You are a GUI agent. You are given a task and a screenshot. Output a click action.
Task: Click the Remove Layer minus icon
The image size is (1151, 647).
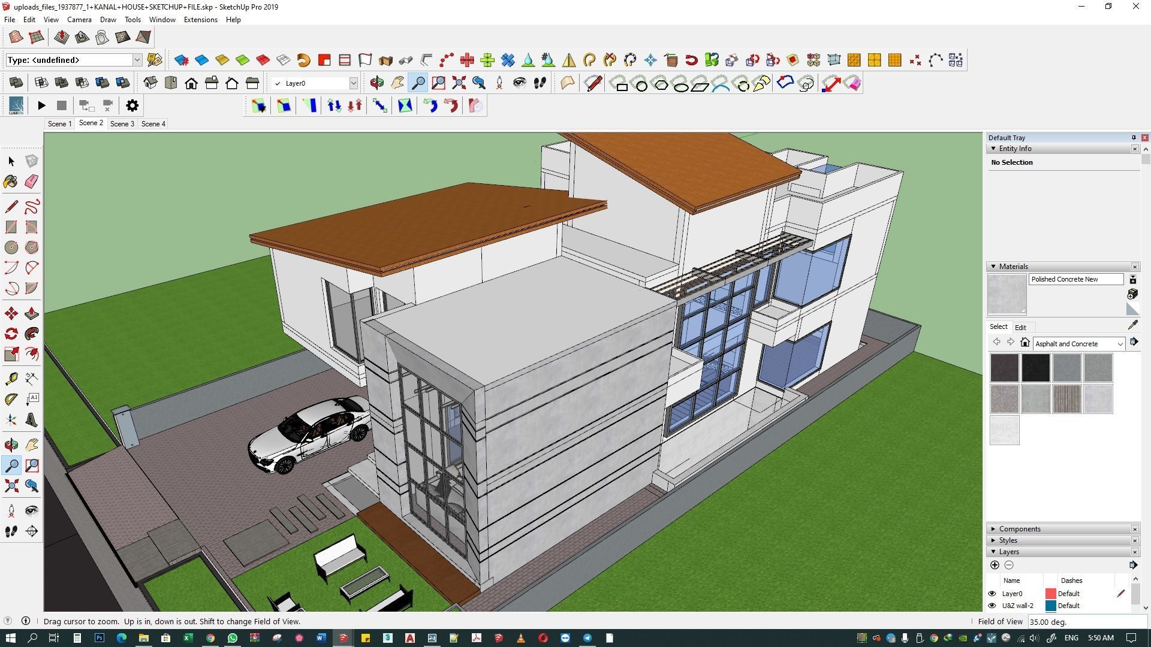1009,565
